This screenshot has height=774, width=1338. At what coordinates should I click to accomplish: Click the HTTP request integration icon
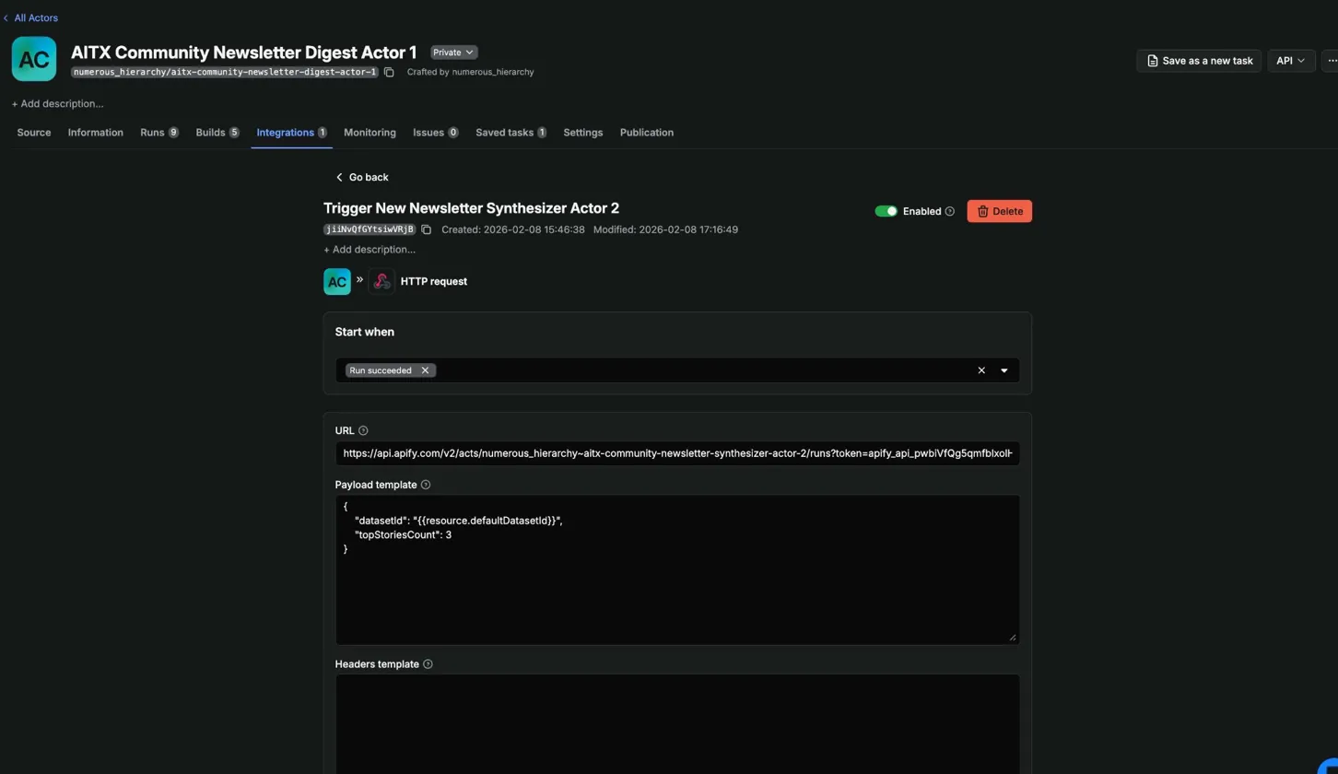click(381, 281)
